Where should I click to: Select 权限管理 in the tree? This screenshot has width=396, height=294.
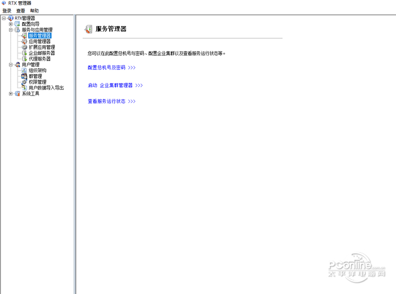pyautogui.click(x=38, y=82)
